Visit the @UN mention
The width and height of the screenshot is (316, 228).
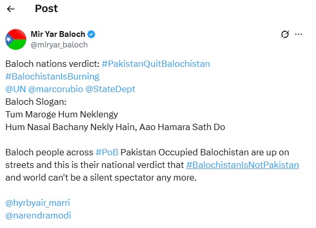coord(15,89)
